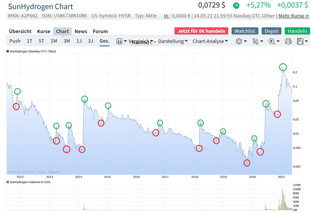Expand the arrow next to zoom icon

(278, 41)
